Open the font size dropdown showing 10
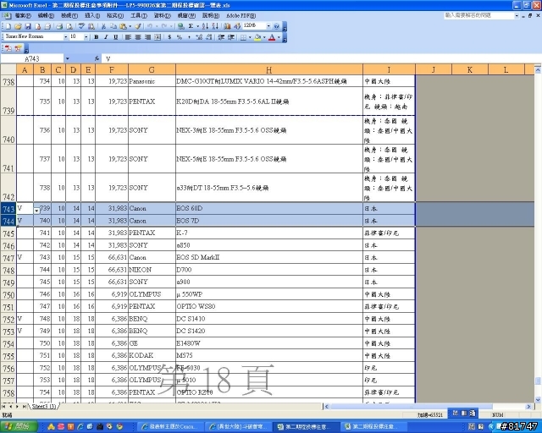542x433 pixels. [x=86, y=37]
